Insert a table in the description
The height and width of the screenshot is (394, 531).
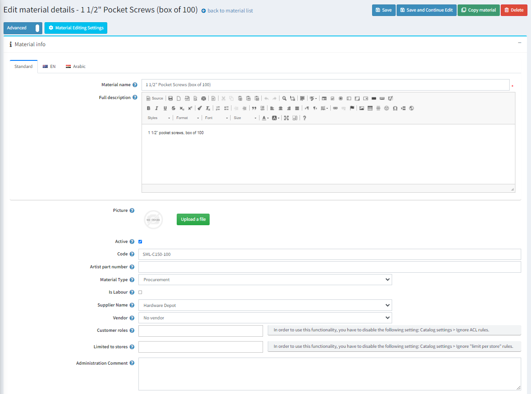click(x=370, y=108)
